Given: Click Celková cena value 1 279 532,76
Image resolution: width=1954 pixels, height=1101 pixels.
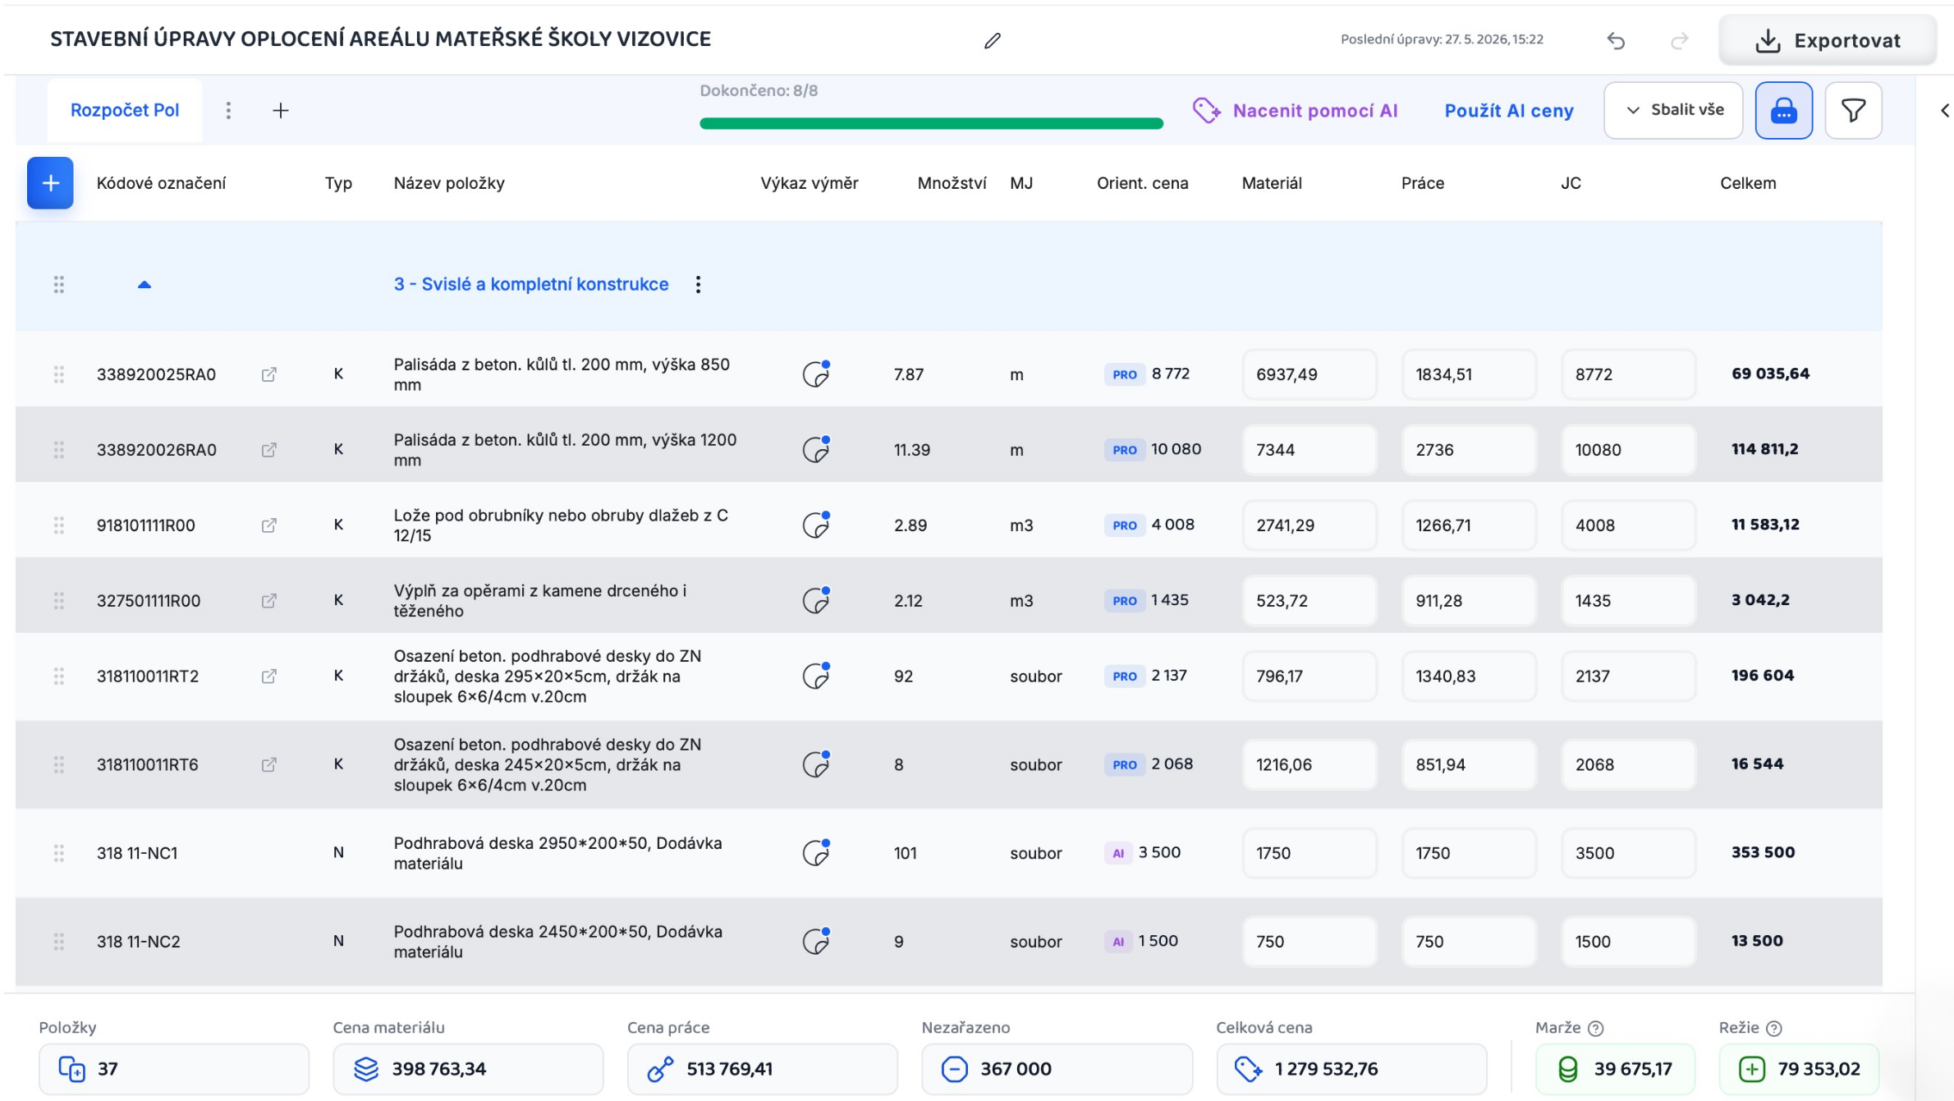Looking at the screenshot, I should click(x=1351, y=1069).
